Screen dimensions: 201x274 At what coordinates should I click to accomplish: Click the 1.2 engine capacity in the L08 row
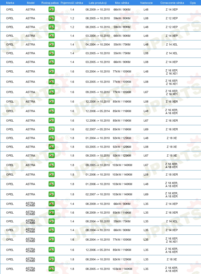72,18
